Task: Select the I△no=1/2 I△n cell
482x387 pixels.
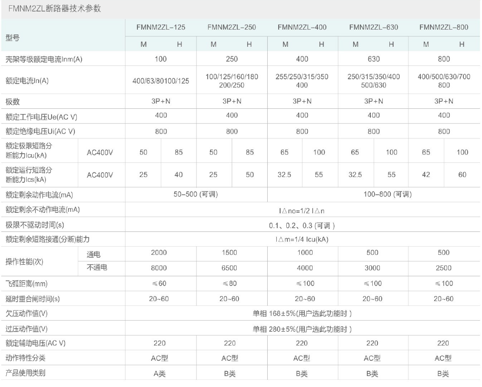Action: 302,210
